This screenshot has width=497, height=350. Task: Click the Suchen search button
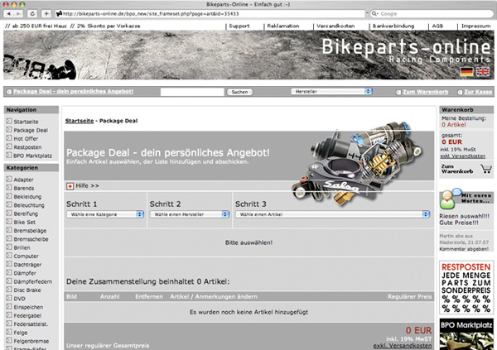click(x=239, y=92)
